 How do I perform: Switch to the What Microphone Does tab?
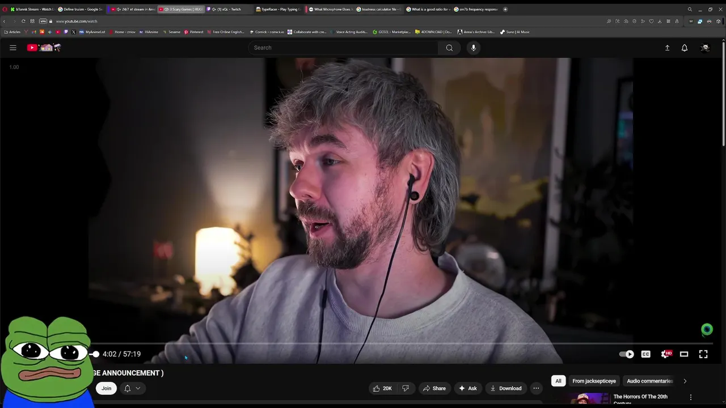coord(330,9)
